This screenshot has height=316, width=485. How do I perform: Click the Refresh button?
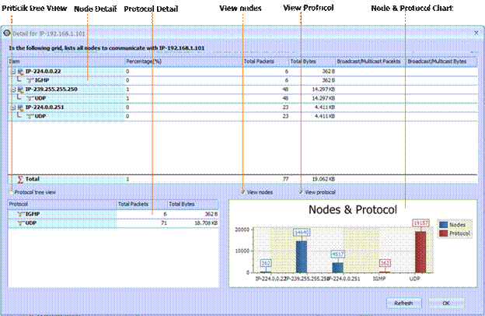coord(403,303)
